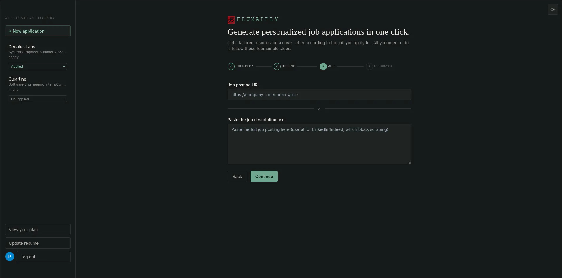
Task: Click the Job posting URL label
Action: [243, 85]
